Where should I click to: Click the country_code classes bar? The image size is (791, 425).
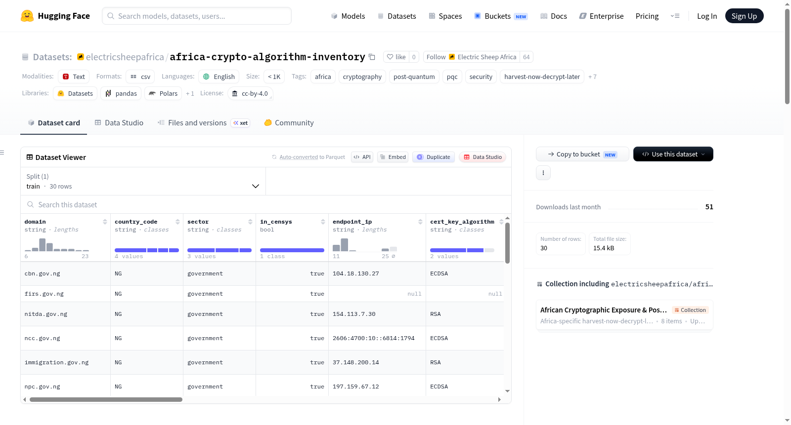click(147, 250)
